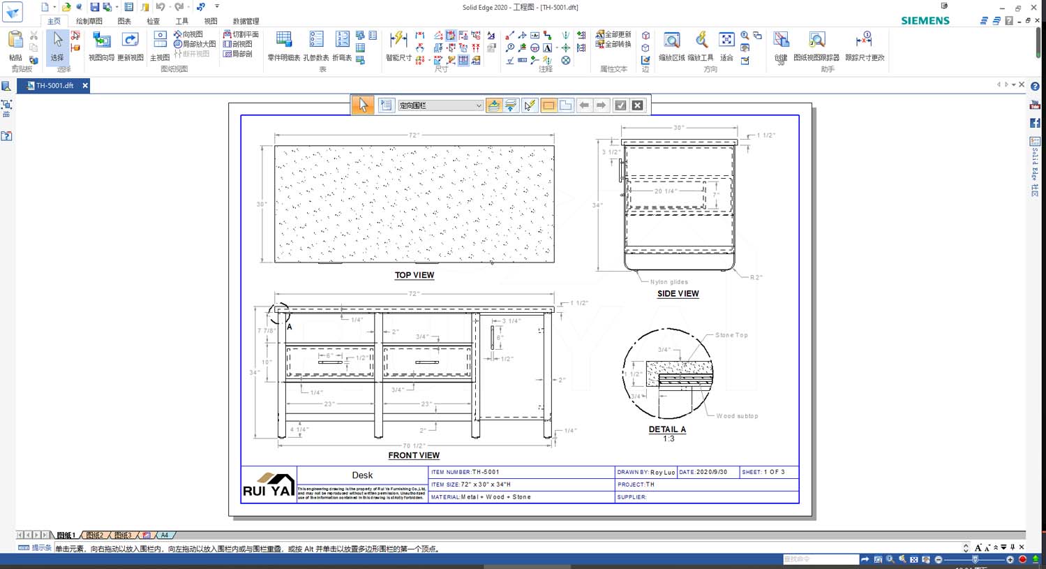This screenshot has width=1046, height=569.
Task: Adjust the zoom slider in the status bar
Action: (x=975, y=559)
